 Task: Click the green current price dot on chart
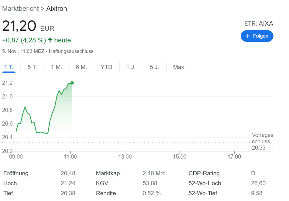[72, 83]
